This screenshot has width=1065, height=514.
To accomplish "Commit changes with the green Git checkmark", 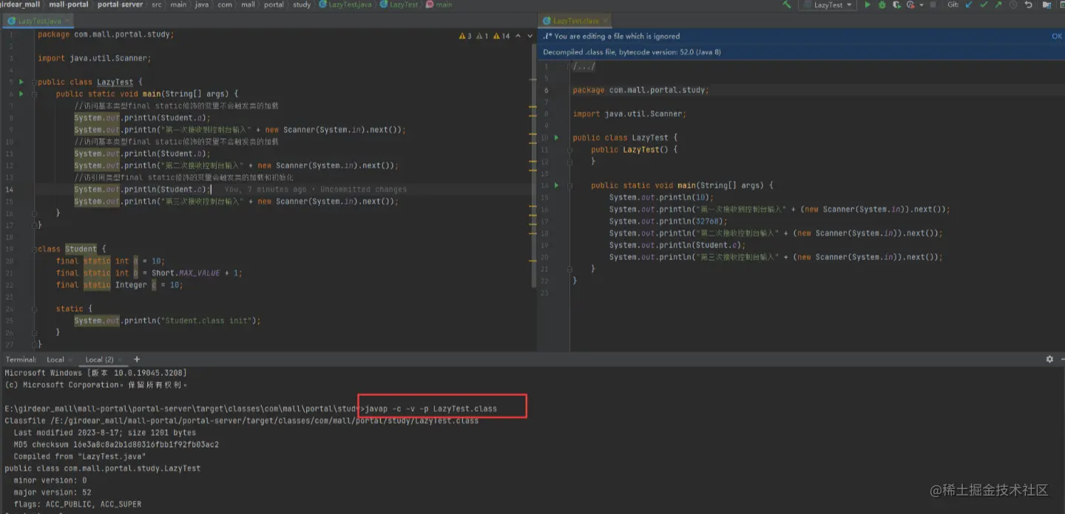I will click(x=984, y=4).
